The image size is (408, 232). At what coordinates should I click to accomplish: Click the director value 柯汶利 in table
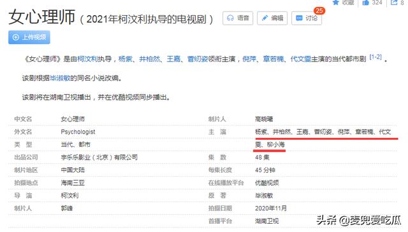coord(69,195)
